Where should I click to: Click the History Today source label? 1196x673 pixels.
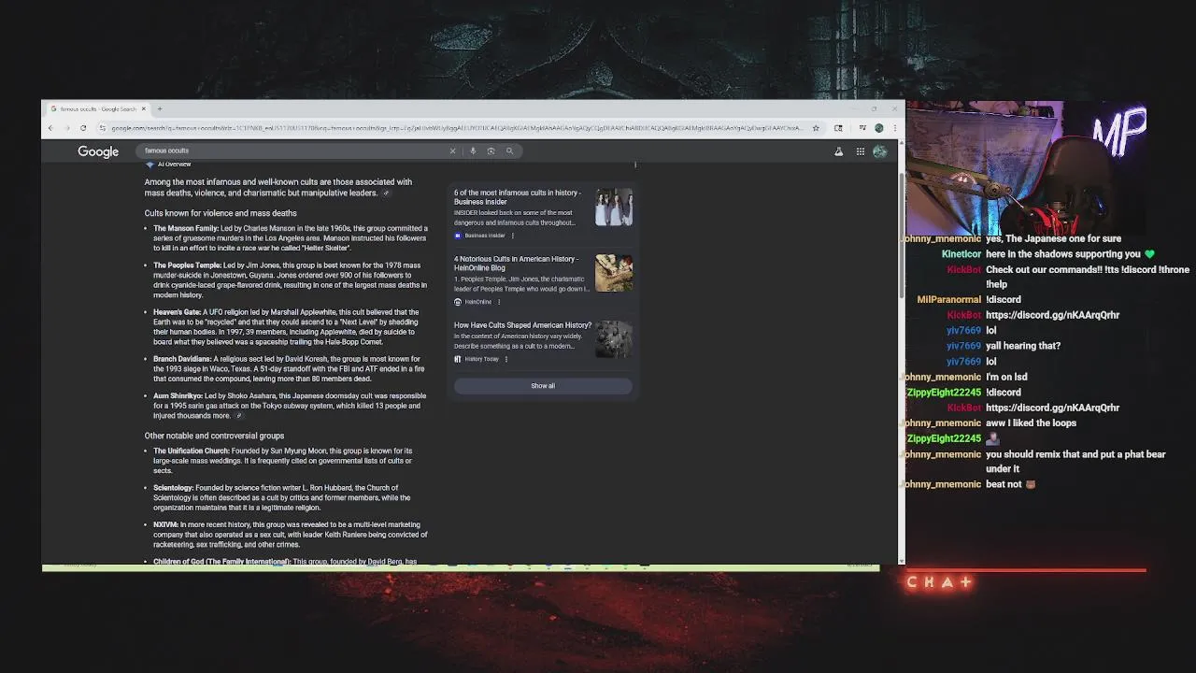pyautogui.click(x=481, y=359)
